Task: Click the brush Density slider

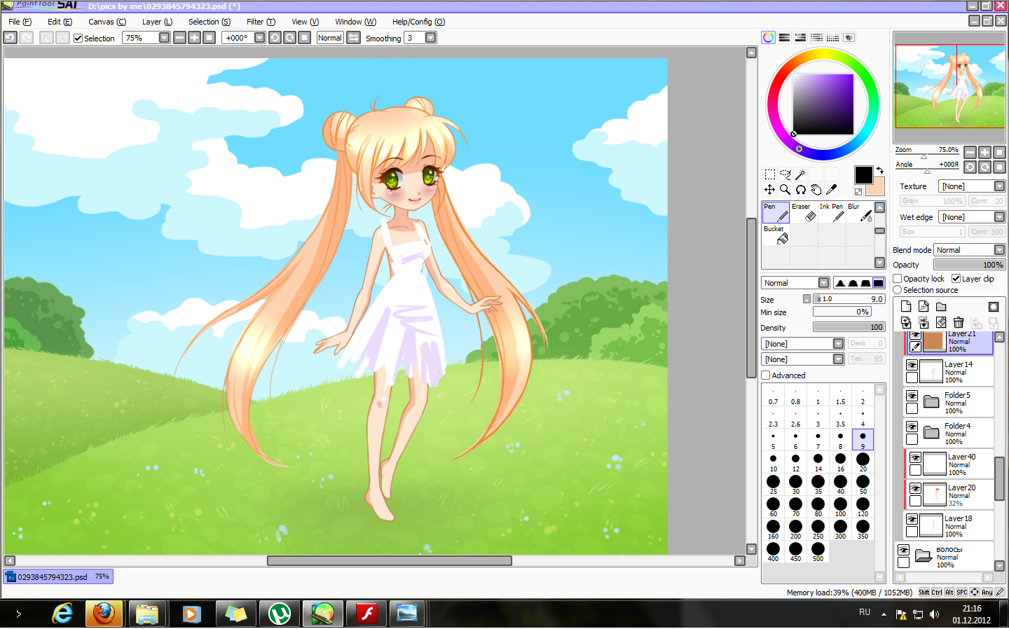Action: (x=849, y=327)
